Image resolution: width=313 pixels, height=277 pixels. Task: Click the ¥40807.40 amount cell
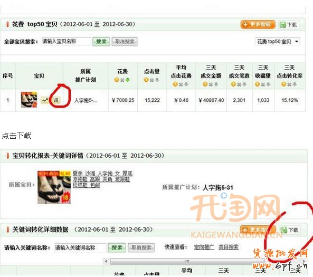coord(211,100)
